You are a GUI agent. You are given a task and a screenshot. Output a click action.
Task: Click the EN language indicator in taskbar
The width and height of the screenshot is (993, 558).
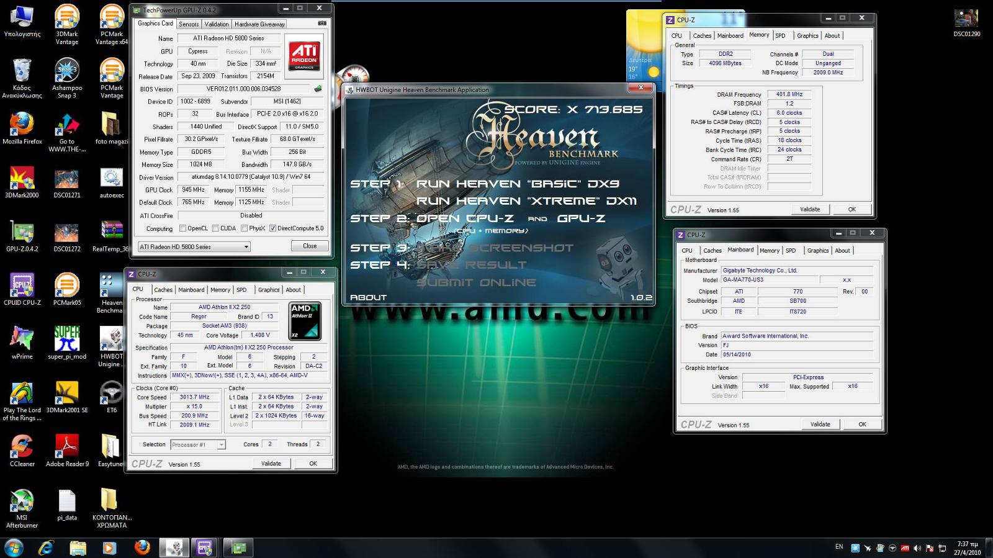pyautogui.click(x=839, y=547)
